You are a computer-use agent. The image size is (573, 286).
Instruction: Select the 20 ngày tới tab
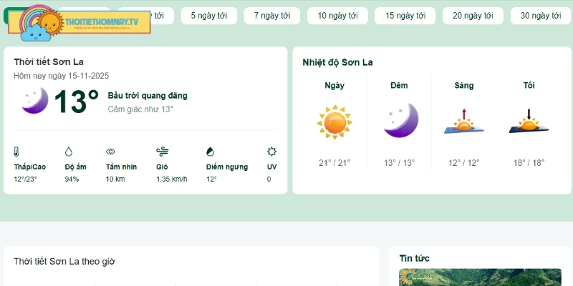pos(473,16)
